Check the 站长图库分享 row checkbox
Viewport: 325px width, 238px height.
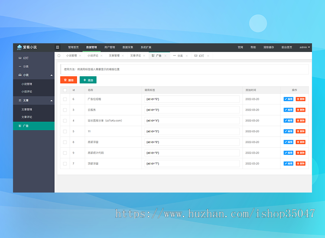click(65, 121)
